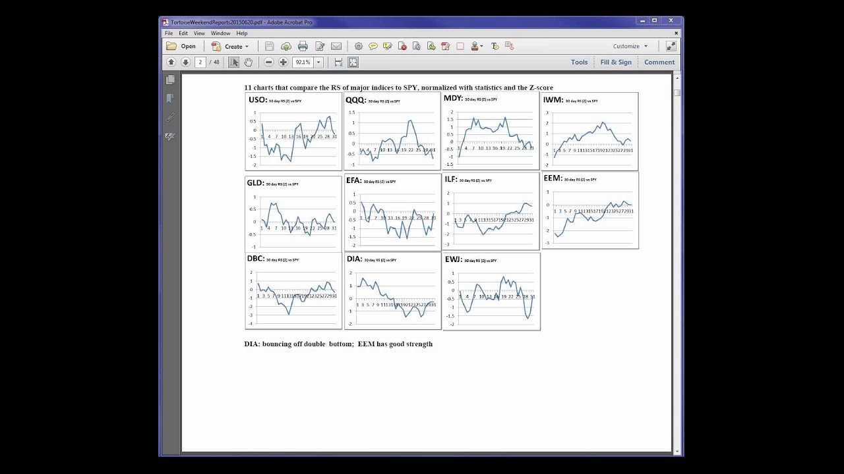The width and height of the screenshot is (844, 474).
Task: Click the GLD chart thumbnail
Action: [x=293, y=213]
